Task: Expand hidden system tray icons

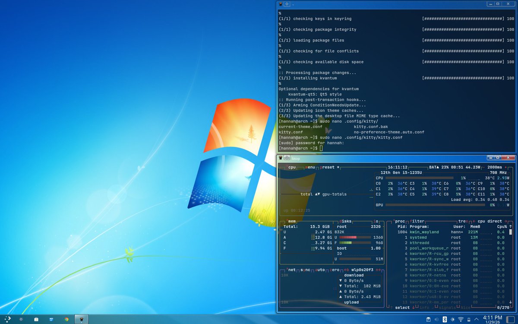Action: pyautogui.click(x=477, y=319)
